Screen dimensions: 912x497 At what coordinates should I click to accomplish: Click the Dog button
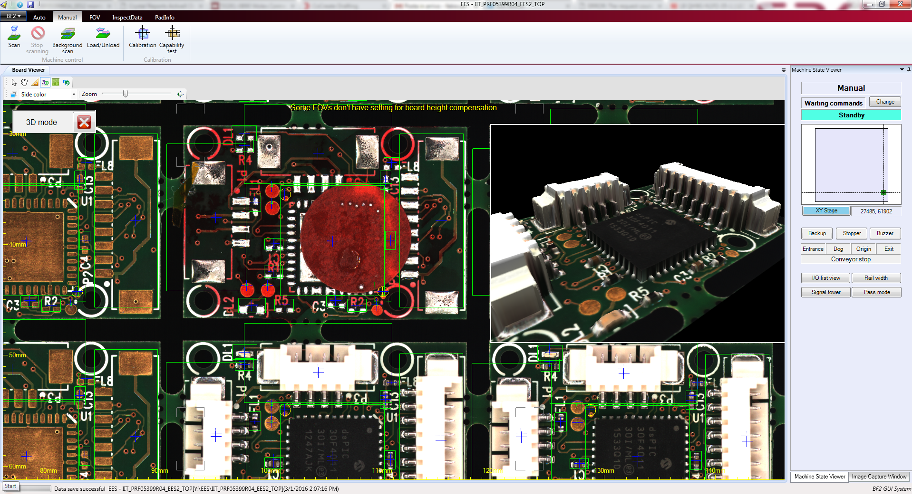(838, 249)
